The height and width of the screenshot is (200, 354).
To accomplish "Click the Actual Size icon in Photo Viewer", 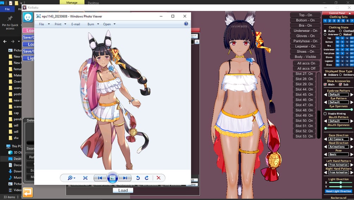I will [x=85, y=178].
